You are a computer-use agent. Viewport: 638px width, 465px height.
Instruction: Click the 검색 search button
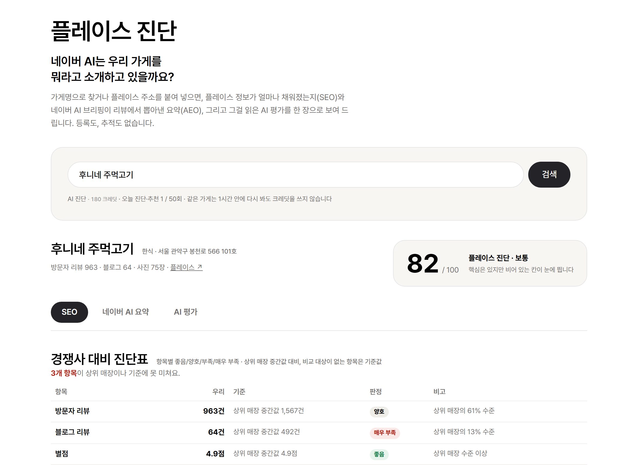549,175
